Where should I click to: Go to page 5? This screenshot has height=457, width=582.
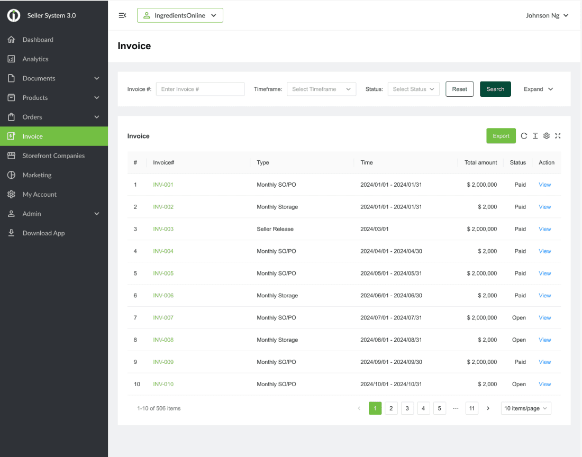[x=440, y=408]
